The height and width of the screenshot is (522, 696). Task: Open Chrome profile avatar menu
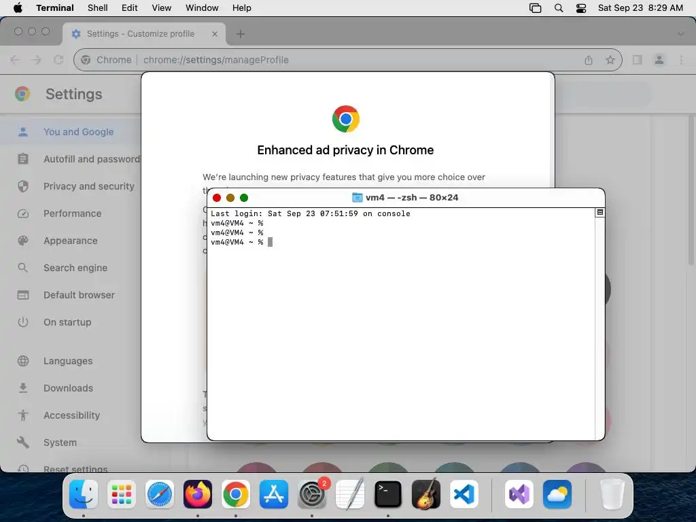(659, 60)
